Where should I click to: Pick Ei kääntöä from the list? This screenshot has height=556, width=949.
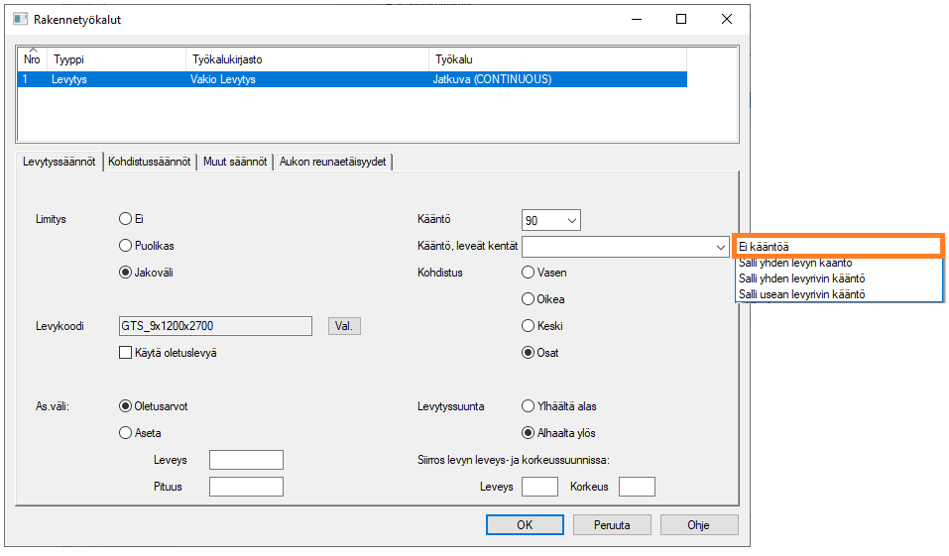839,247
